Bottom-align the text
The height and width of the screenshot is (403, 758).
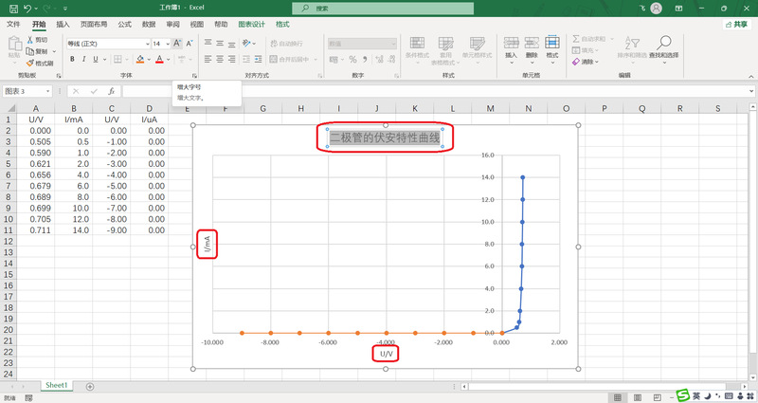(232, 43)
